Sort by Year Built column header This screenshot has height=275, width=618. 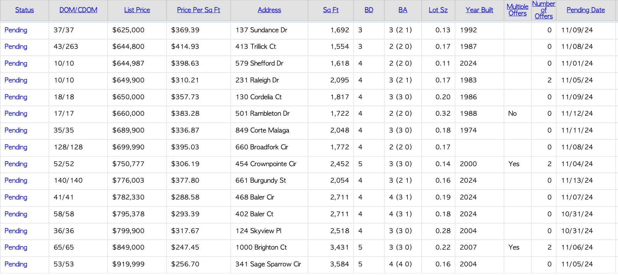480,10
